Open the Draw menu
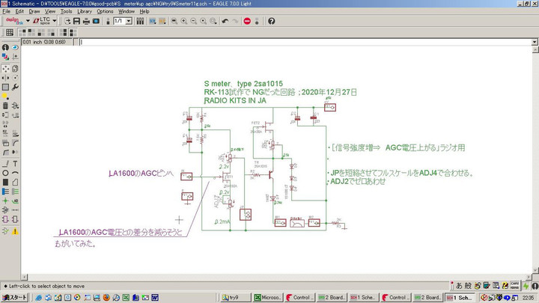 pos(34,11)
